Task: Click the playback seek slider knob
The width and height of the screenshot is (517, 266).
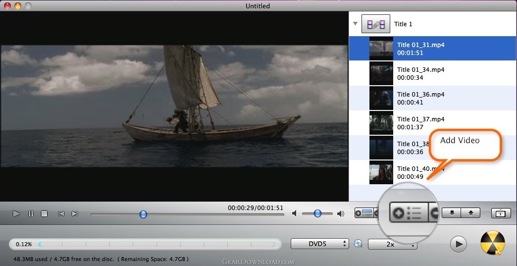Action: (x=143, y=214)
